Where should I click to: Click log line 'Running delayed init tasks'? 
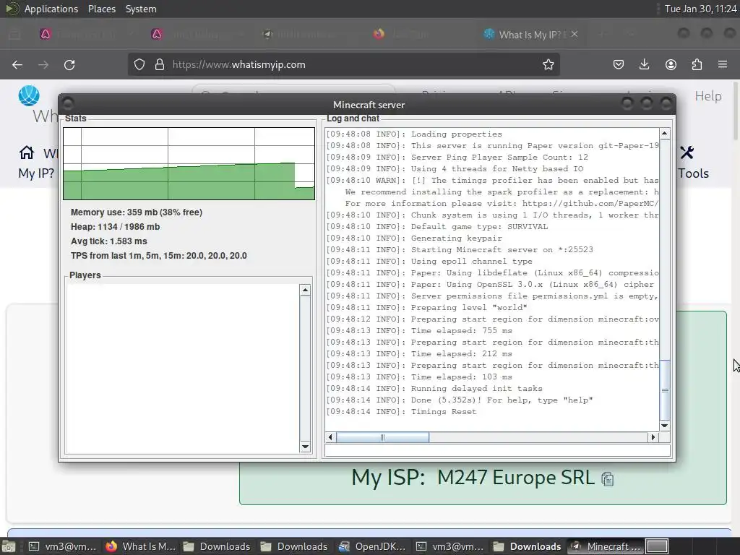click(x=434, y=388)
